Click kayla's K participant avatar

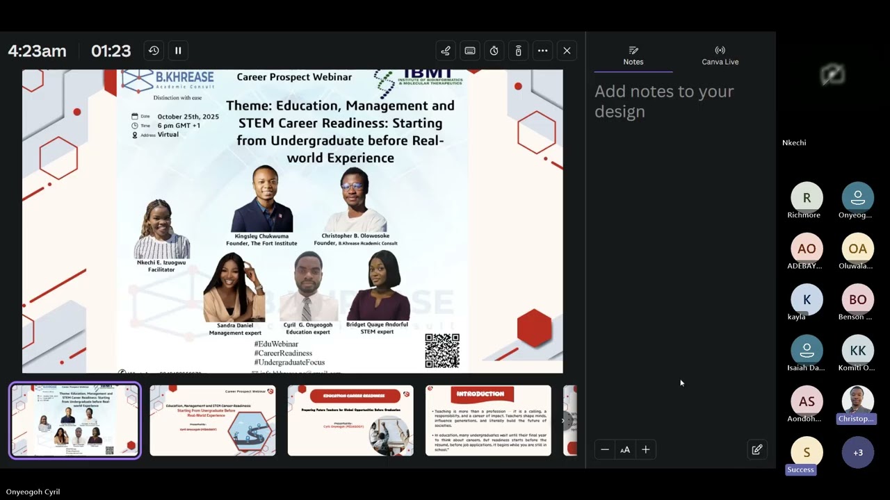coord(807,300)
